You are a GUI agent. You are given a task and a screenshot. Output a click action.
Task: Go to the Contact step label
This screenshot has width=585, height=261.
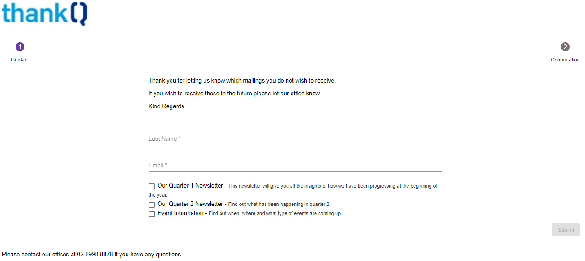coord(20,60)
